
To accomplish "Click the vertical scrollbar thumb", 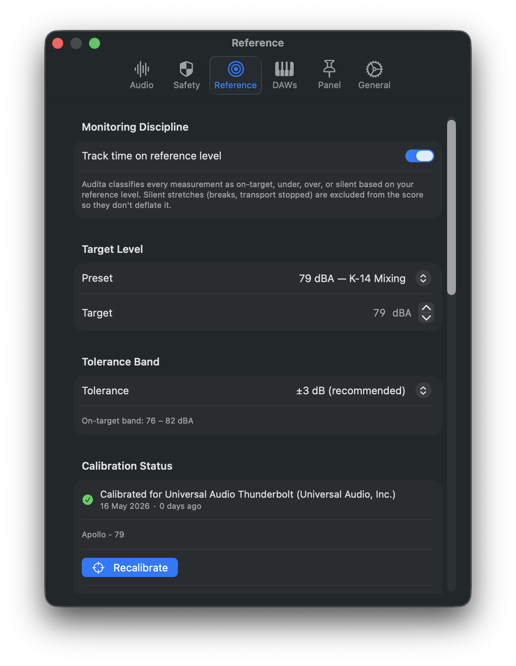I will 451,207.
